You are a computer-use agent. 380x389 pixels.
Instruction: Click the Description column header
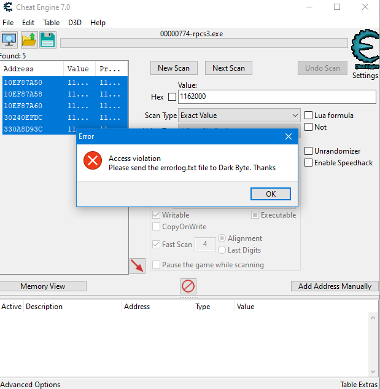(72, 307)
